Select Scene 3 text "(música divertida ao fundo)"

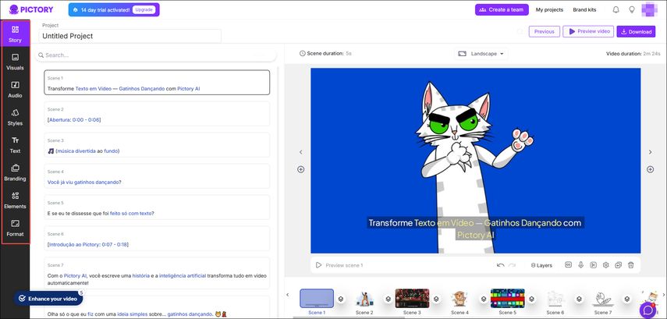(87, 151)
